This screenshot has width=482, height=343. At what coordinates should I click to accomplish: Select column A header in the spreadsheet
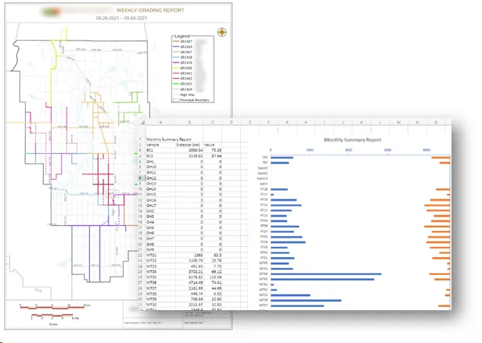tap(160, 122)
